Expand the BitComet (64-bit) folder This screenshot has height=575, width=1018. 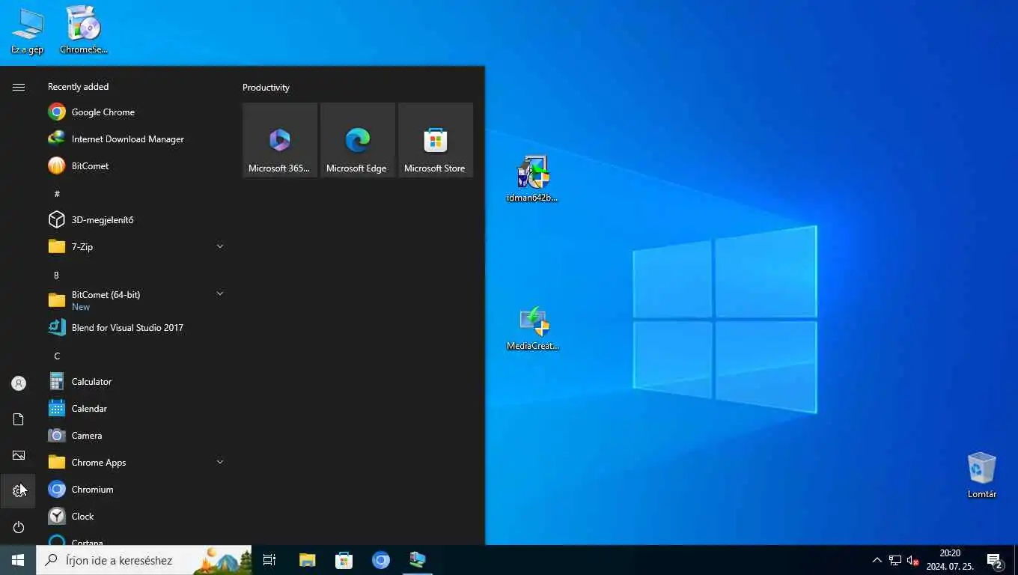(x=135, y=300)
